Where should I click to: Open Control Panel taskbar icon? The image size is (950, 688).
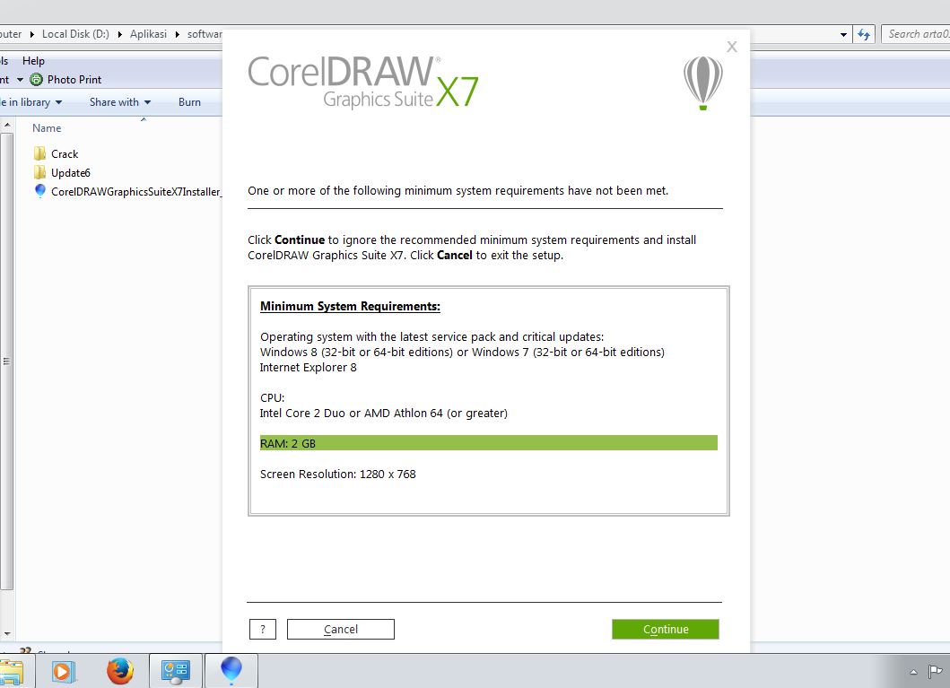tap(176, 671)
